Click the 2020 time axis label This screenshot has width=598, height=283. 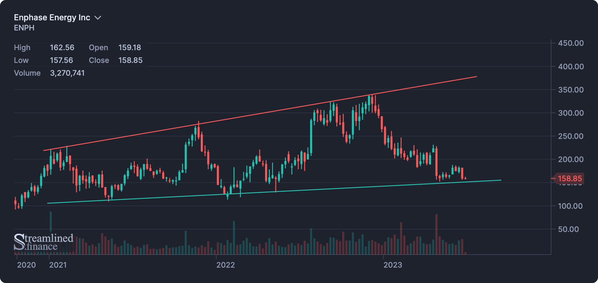(x=26, y=265)
